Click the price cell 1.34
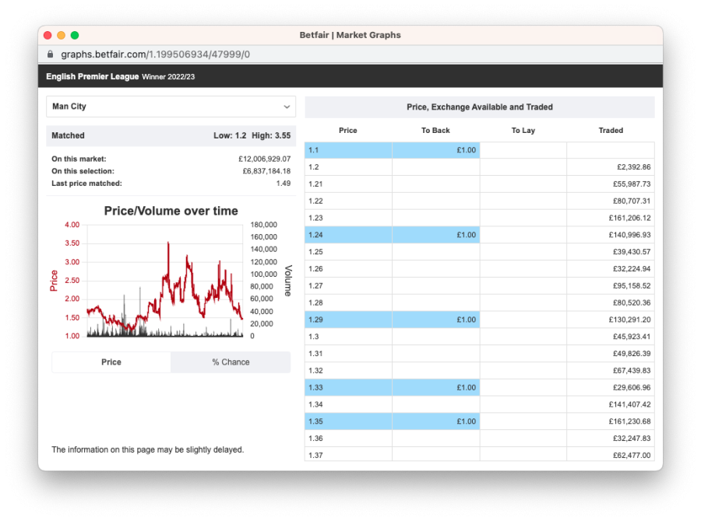Screen dimensions: 701x521 click(349, 404)
